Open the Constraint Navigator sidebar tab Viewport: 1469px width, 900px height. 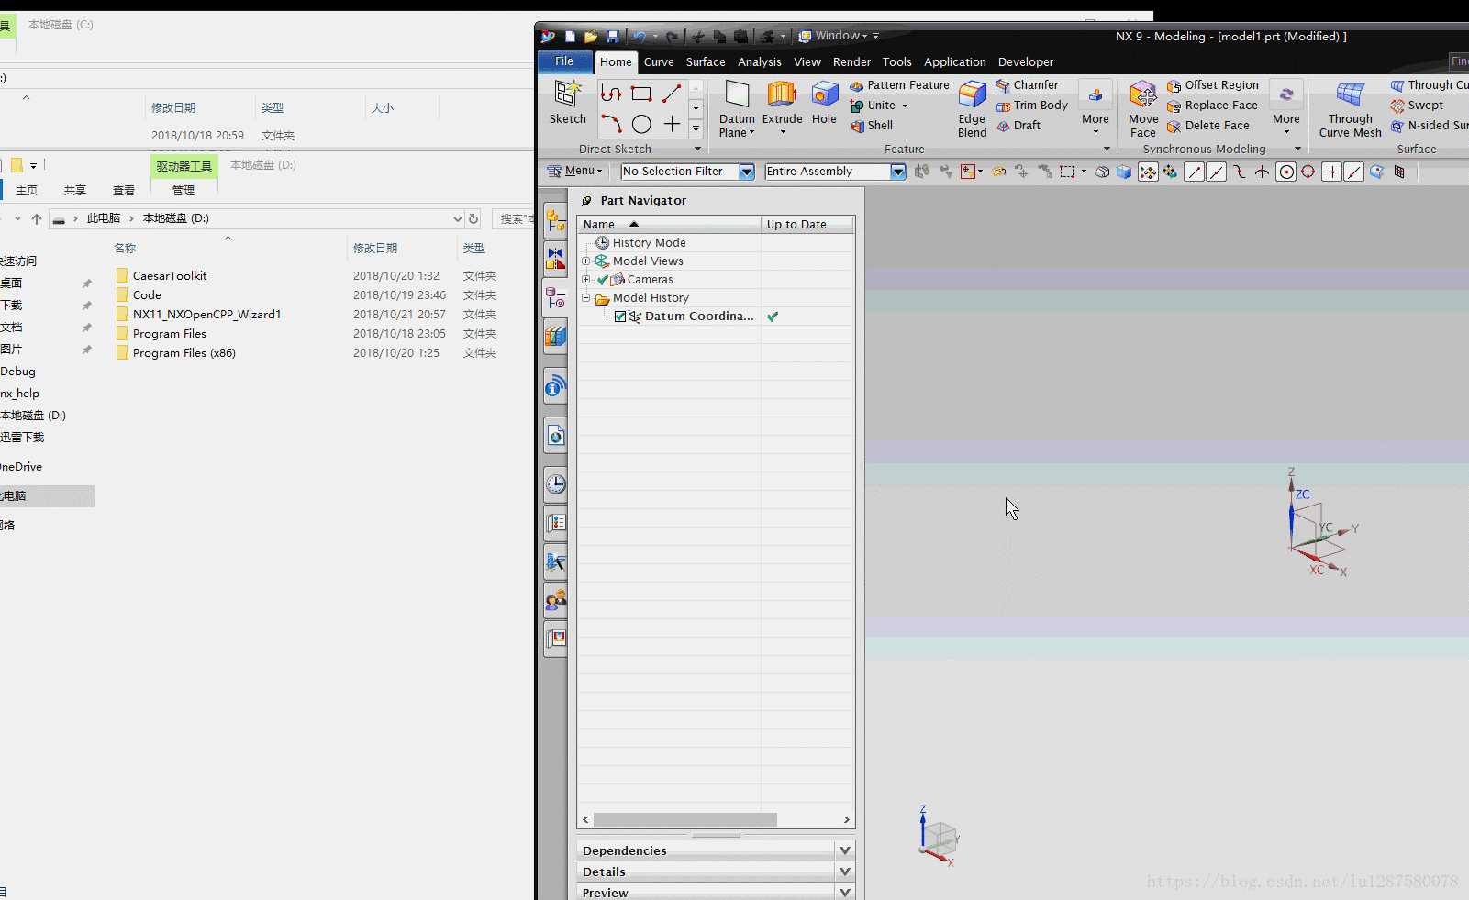tap(555, 258)
